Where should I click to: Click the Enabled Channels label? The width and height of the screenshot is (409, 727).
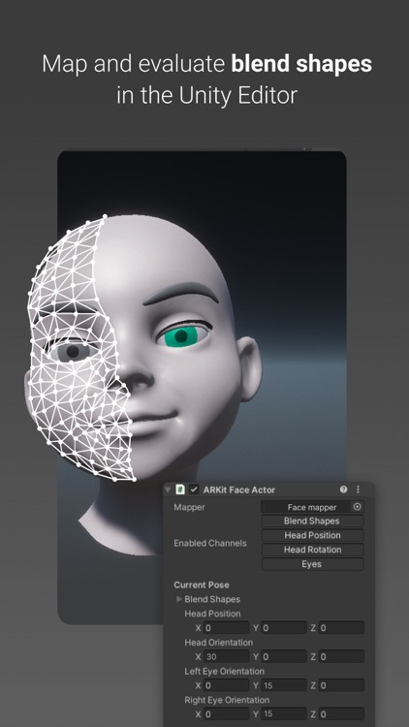[x=210, y=543]
